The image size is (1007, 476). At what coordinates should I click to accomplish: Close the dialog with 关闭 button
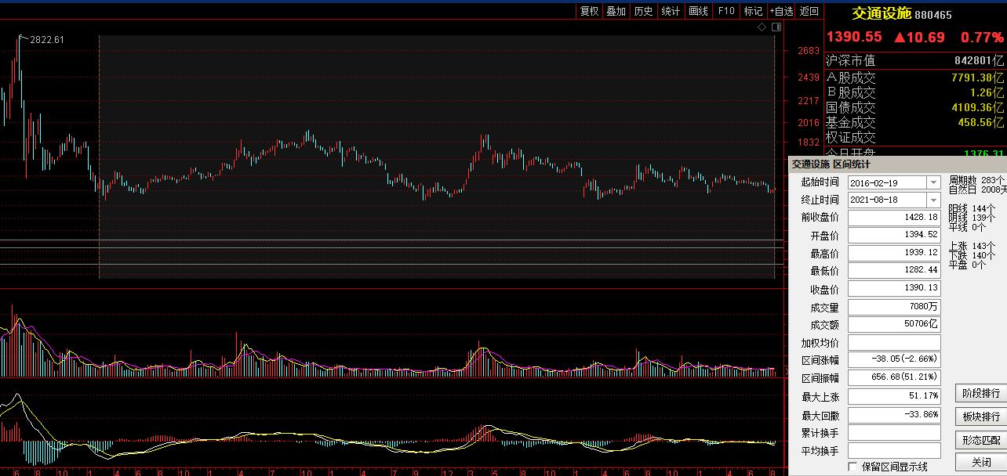tap(980, 463)
